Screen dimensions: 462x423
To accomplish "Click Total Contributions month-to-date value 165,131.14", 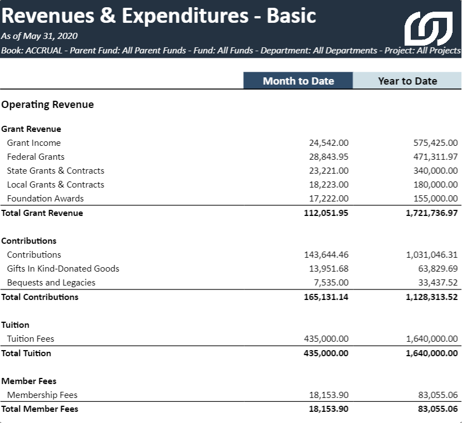I will tap(326, 297).
